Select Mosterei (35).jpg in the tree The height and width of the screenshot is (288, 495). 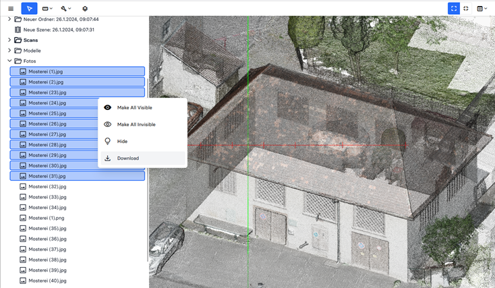click(x=47, y=229)
